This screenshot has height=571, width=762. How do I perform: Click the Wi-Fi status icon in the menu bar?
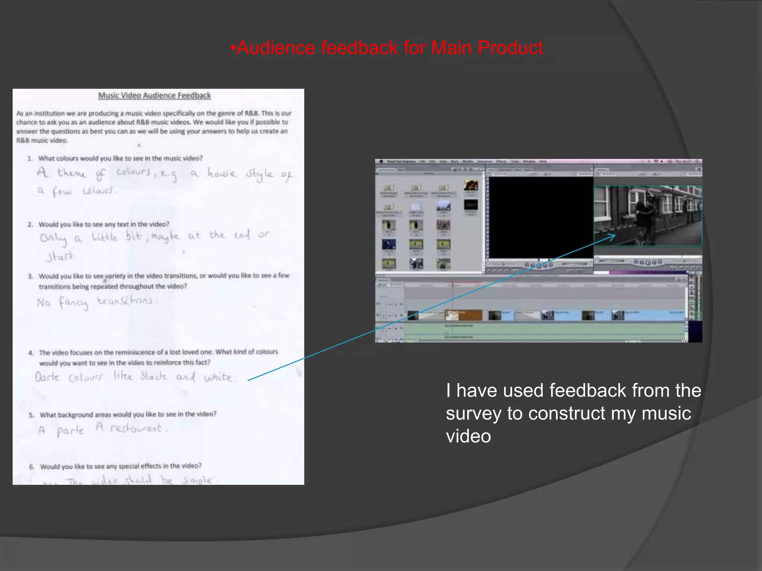pos(656,161)
